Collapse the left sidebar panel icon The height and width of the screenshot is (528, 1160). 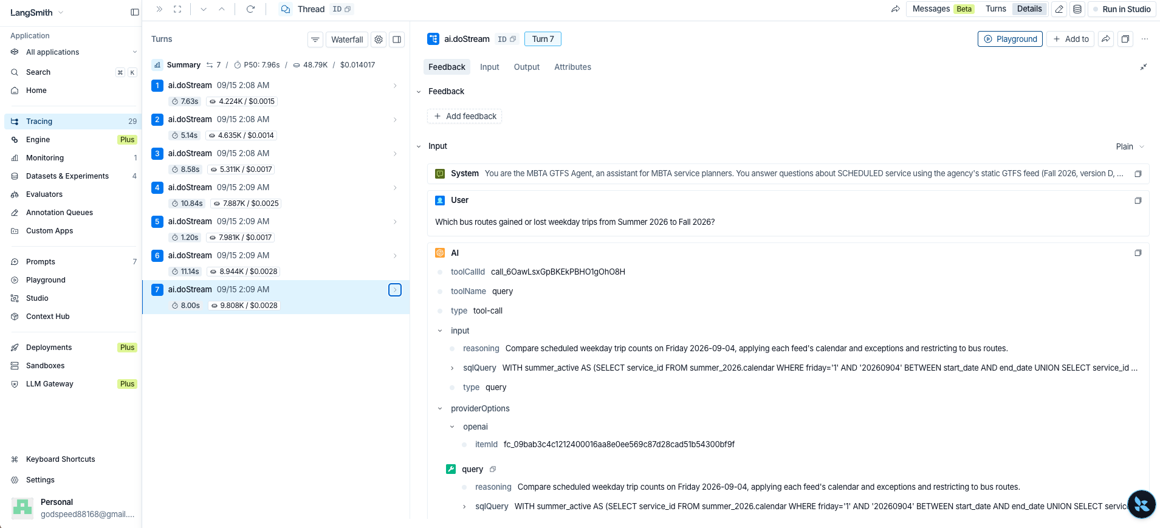point(135,12)
